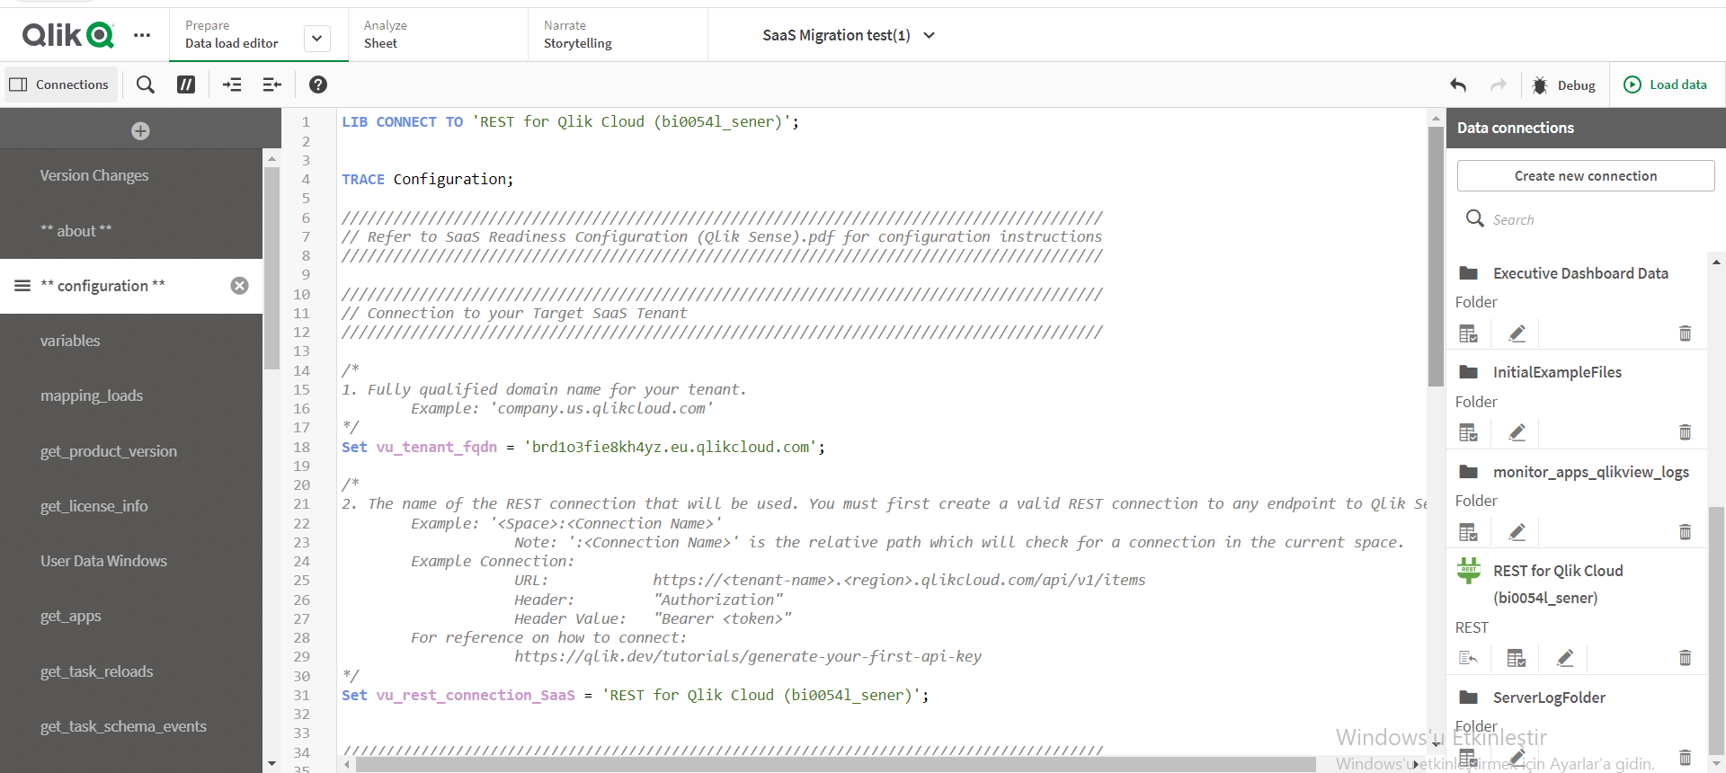
Task: Click the Load data button
Action: (1666, 84)
